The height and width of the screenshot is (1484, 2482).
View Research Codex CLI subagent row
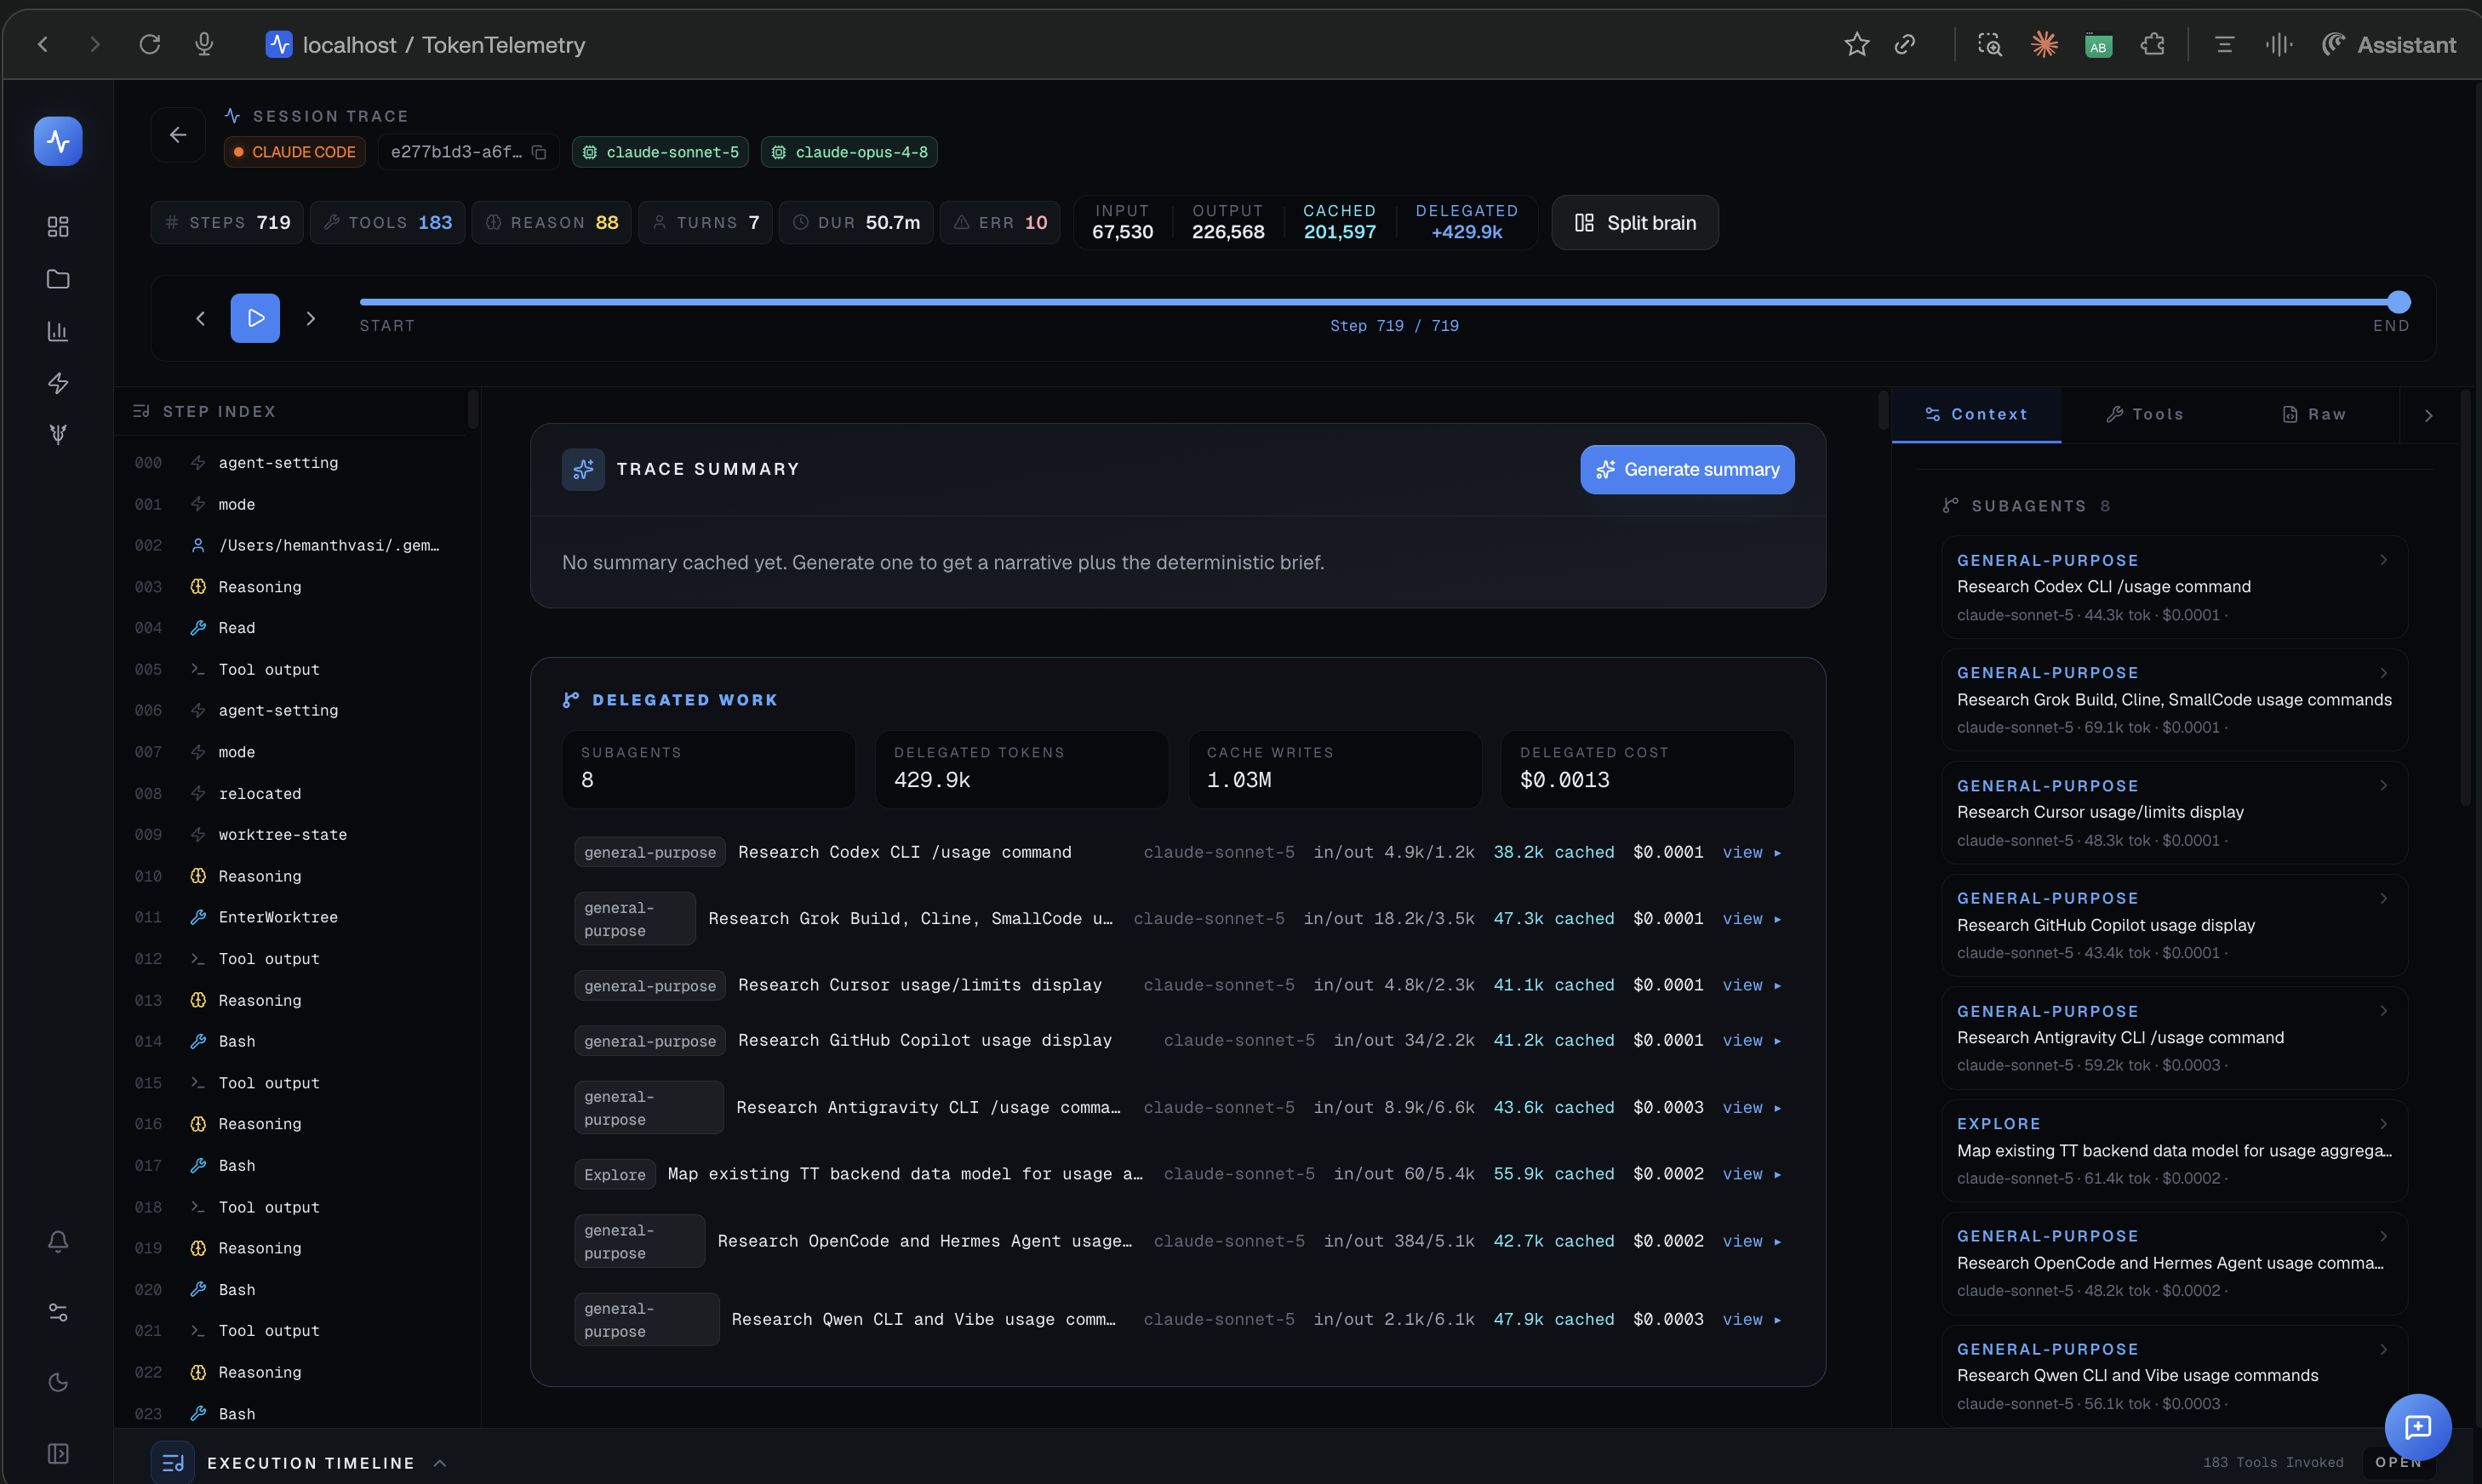1751,852
